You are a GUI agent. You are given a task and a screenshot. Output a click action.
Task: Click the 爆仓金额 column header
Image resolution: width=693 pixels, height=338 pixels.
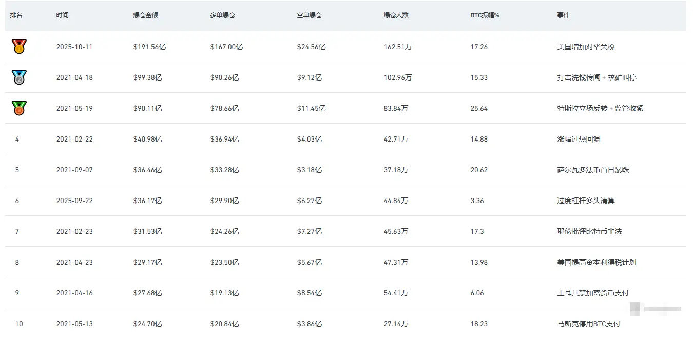click(145, 15)
